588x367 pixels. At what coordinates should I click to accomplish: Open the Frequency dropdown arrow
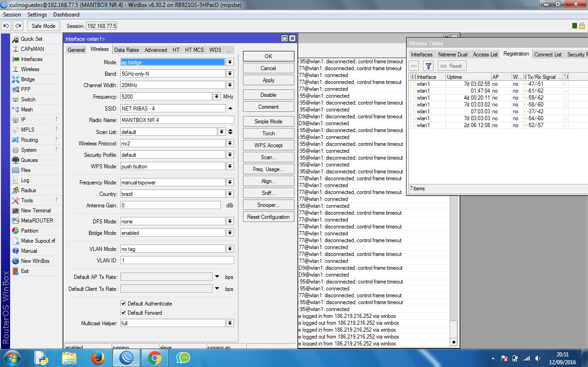tap(217, 96)
